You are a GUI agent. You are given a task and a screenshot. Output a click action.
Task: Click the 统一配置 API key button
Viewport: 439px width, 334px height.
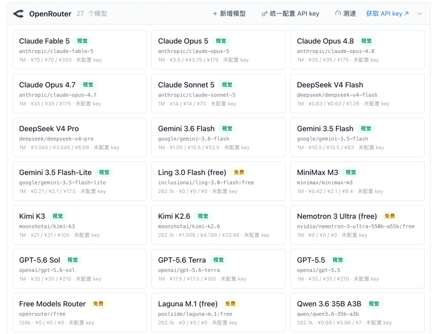point(290,14)
